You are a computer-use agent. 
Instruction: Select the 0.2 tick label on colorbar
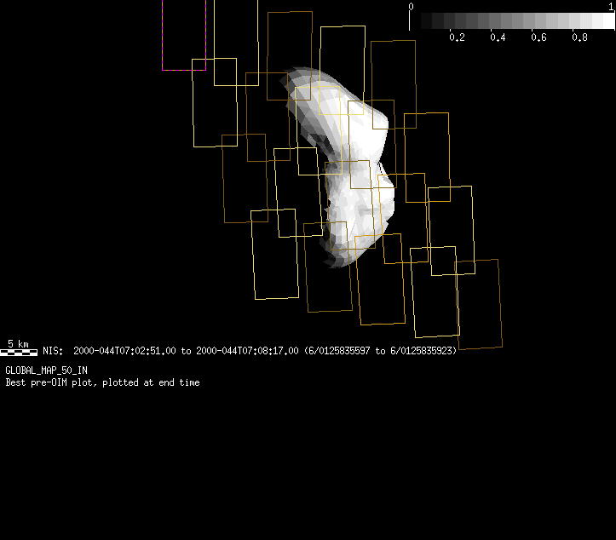pos(457,37)
